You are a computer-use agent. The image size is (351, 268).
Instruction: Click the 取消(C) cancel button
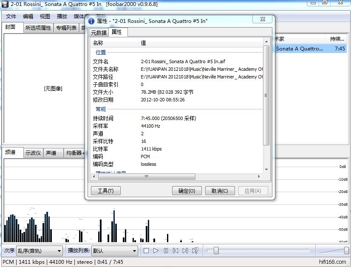coord(220,191)
